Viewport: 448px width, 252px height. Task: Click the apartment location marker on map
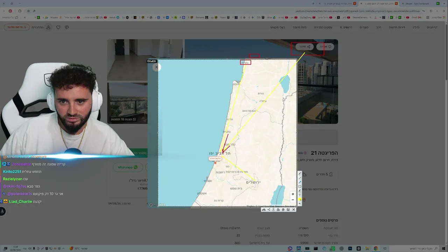point(215,163)
